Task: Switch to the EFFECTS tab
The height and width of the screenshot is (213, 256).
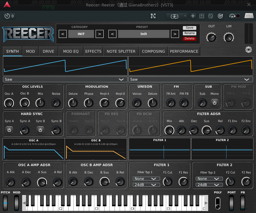Action: tap(93, 51)
